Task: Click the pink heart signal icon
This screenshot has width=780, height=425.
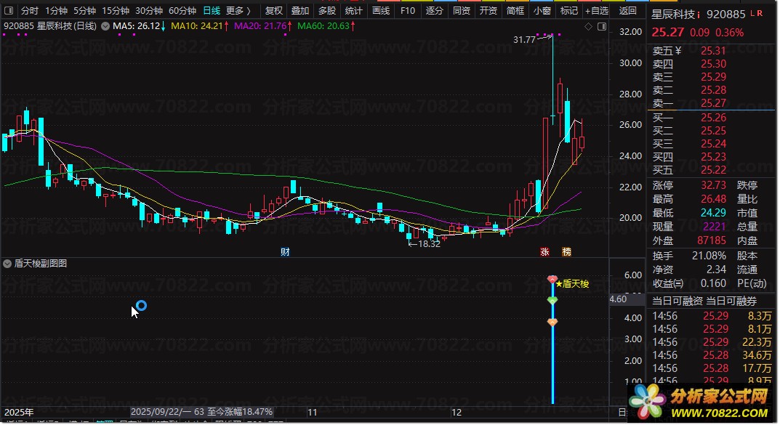Action: click(552, 279)
